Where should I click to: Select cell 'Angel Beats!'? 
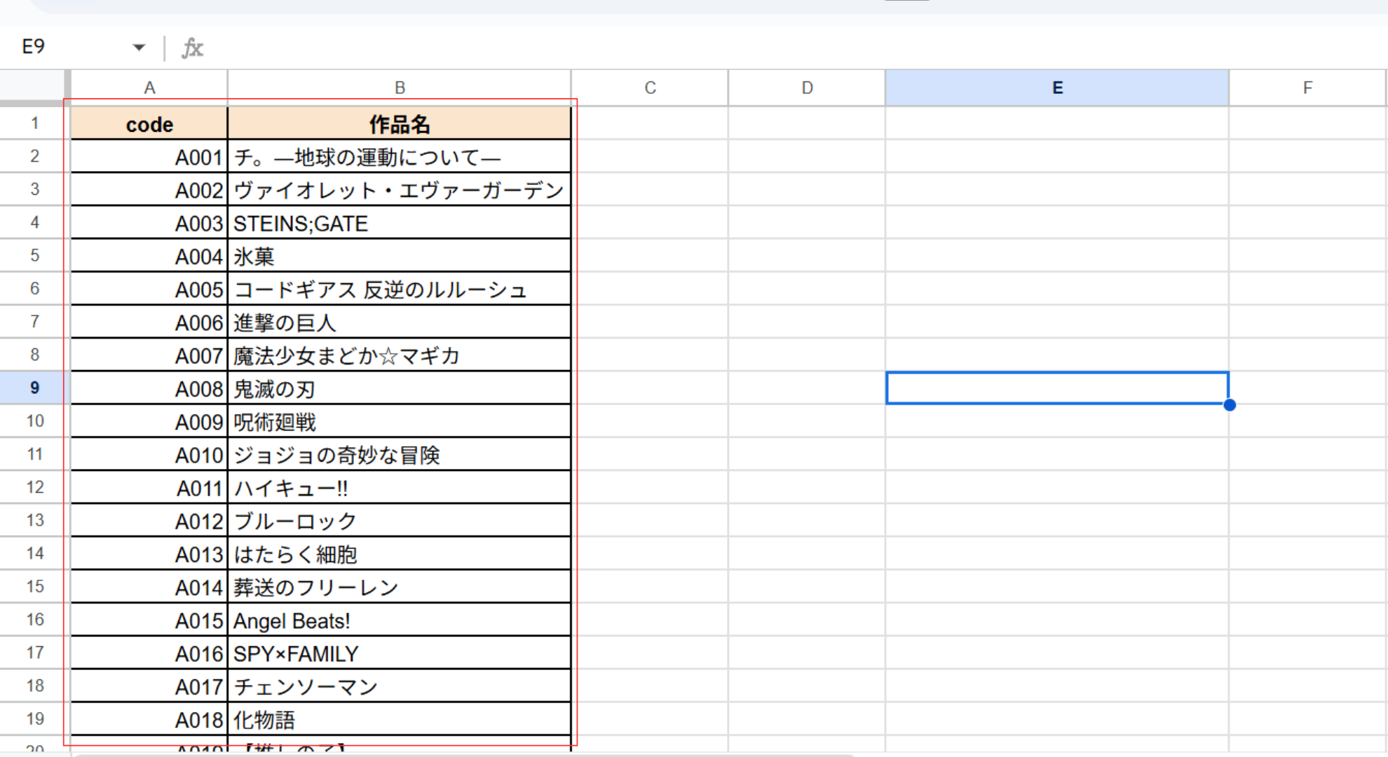pos(400,620)
